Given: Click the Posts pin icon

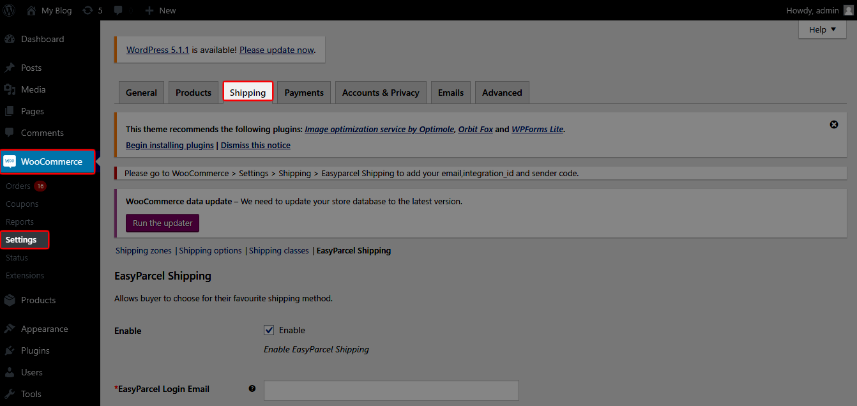Looking at the screenshot, I should coord(10,68).
